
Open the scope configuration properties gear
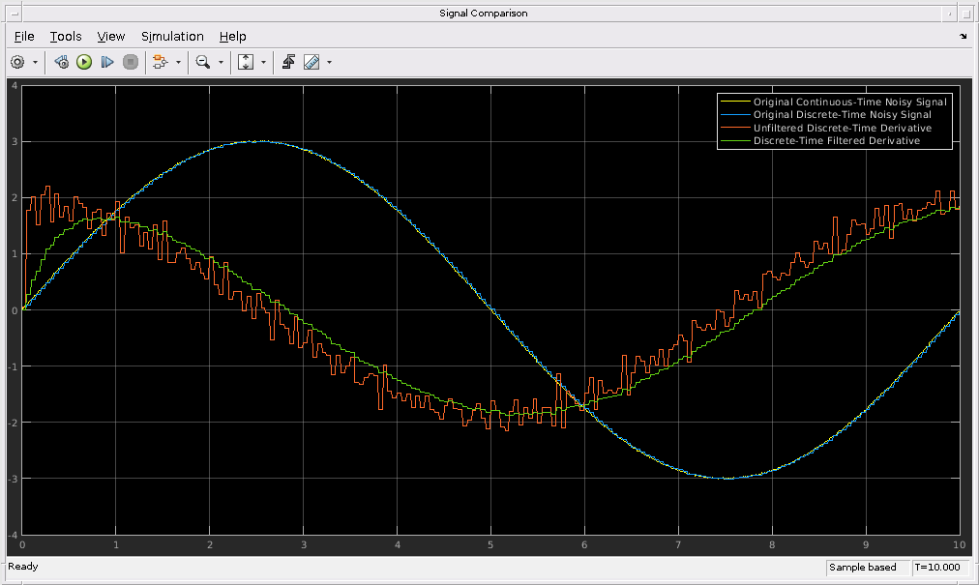click(17, 62)
